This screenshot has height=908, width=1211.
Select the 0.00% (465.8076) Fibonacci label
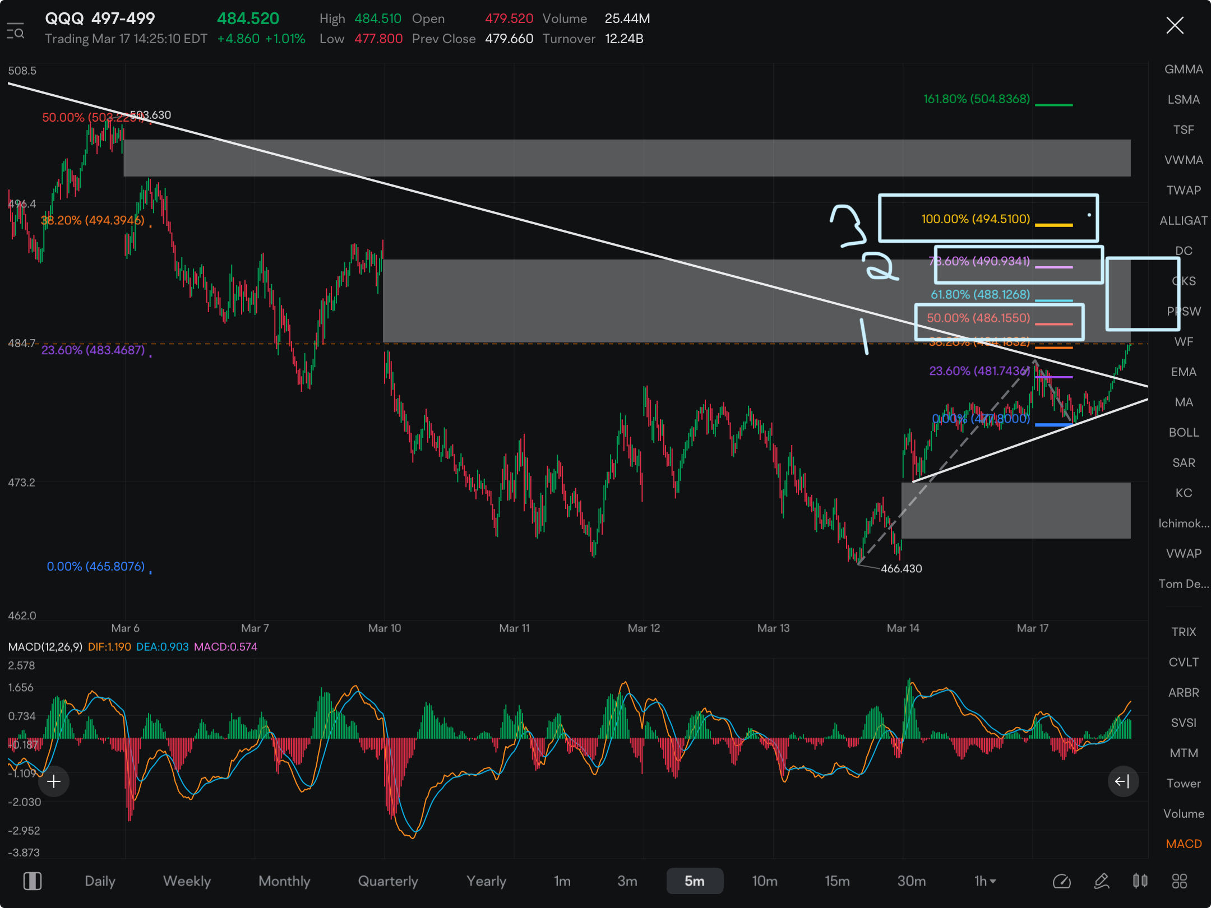point(96,567)
